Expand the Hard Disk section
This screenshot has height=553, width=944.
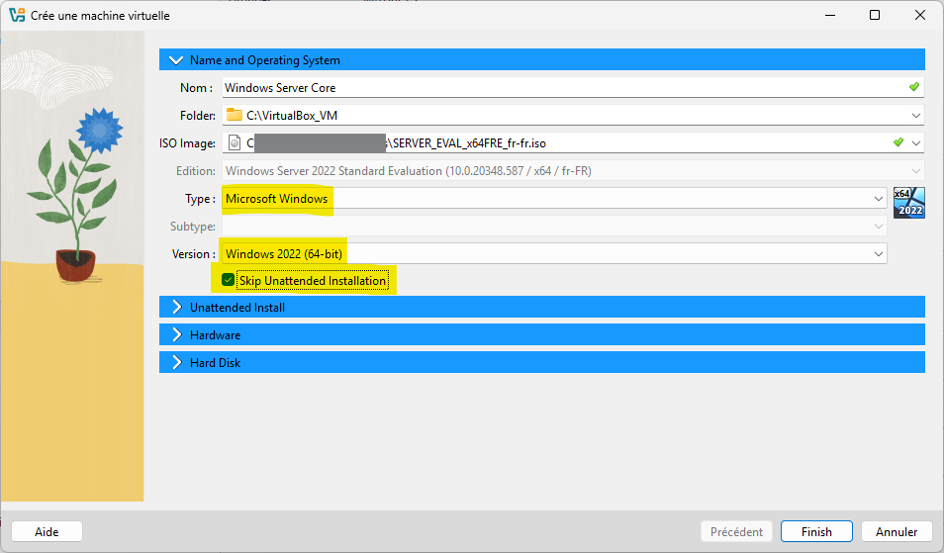click(542, 362)
